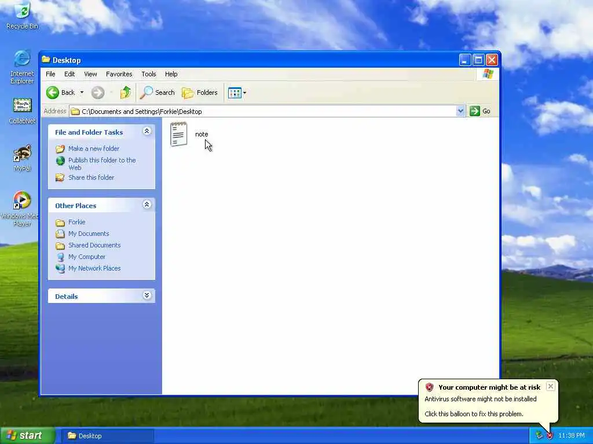Open the View menu
This screenshot has width=593, height=444.
(x=90, y=74)
